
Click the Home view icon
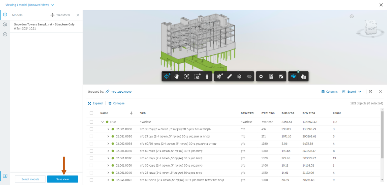[351, 16]
